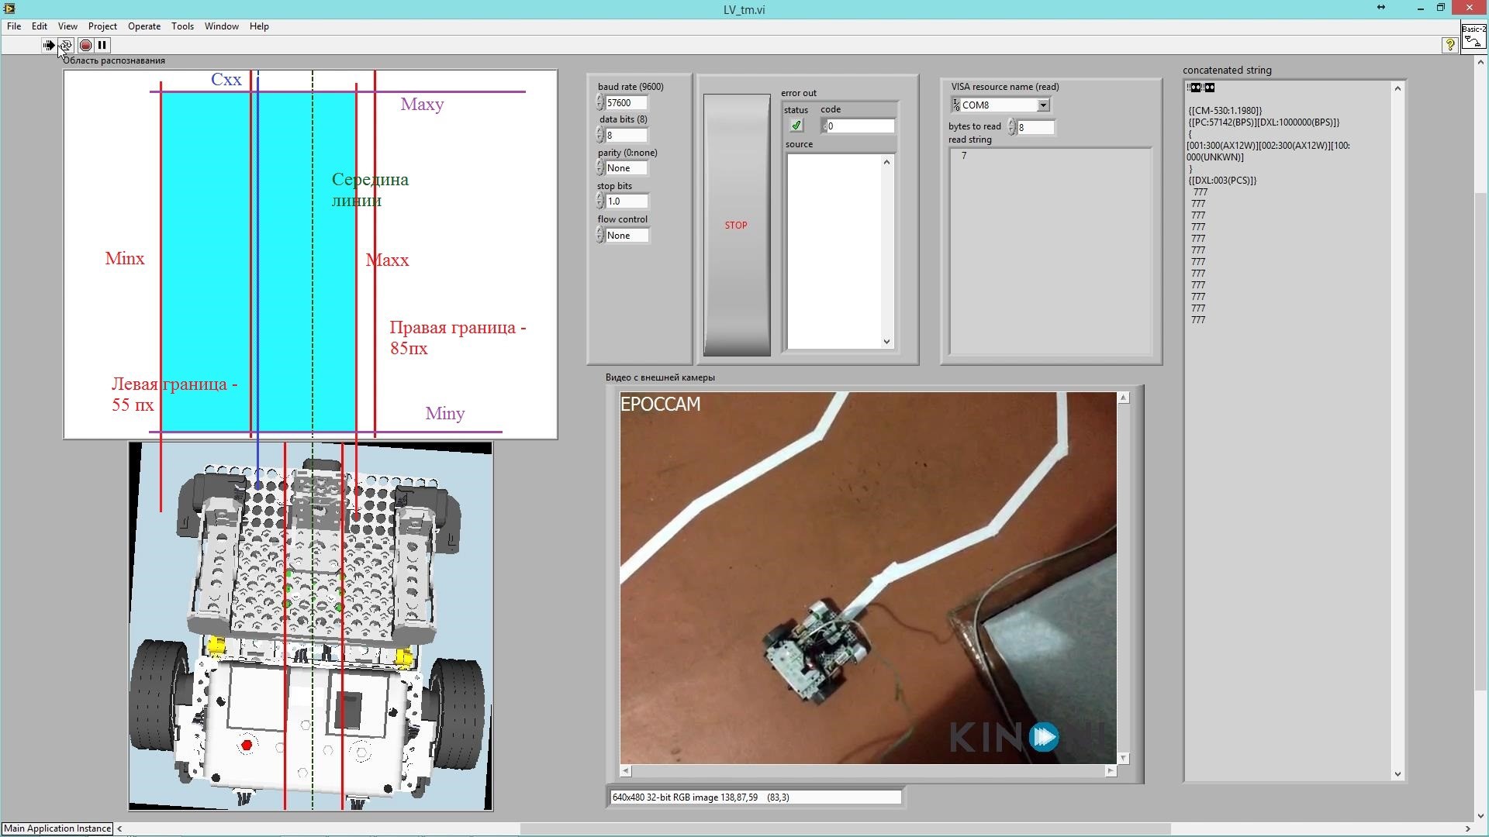Click the EPOCCAM external camera video image
This screenshot has width=1489, height=837.
pyautogui.click(x=868, y=577)
